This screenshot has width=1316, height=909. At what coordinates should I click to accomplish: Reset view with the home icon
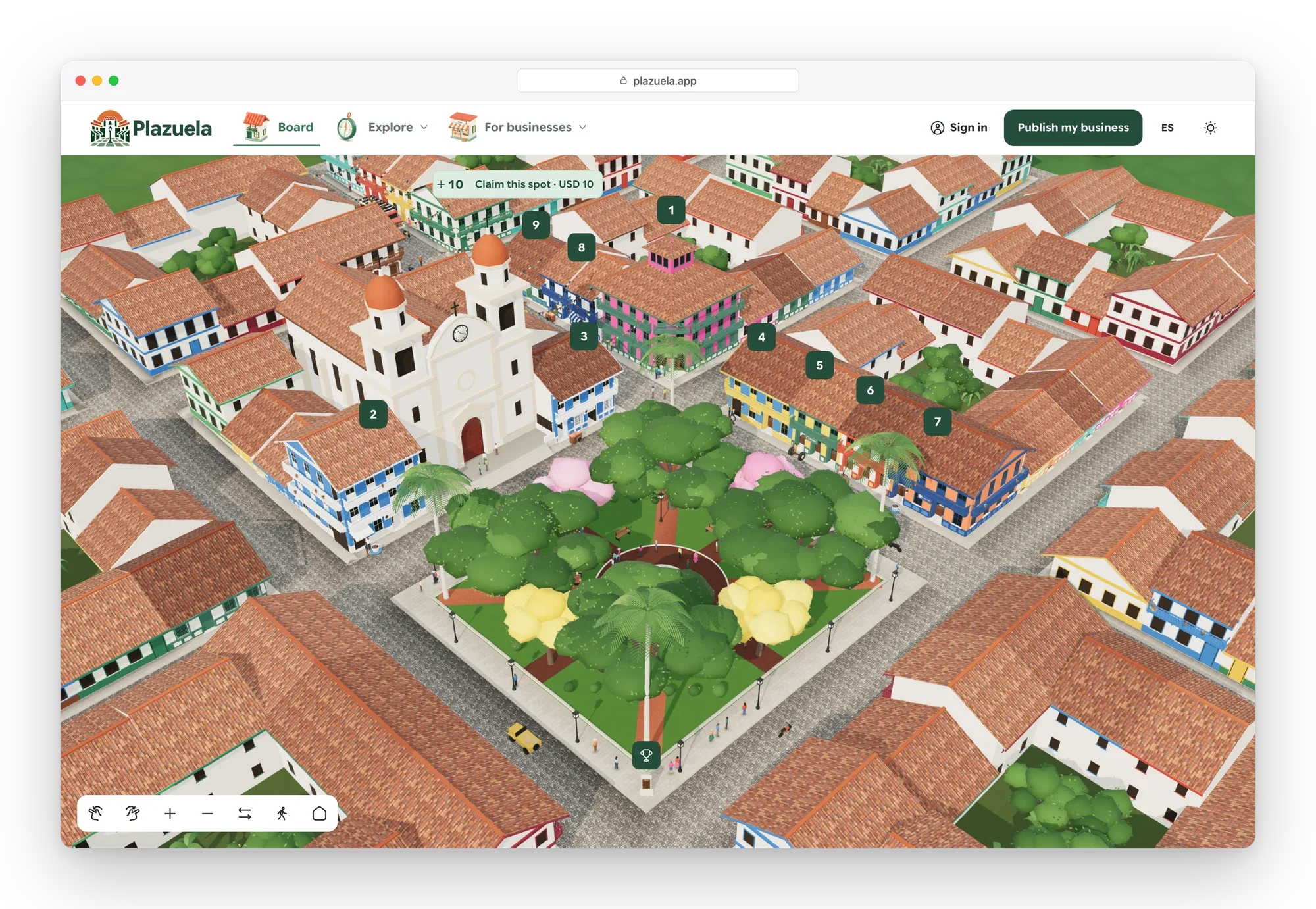pyautogui.click(x=319, y=814)
